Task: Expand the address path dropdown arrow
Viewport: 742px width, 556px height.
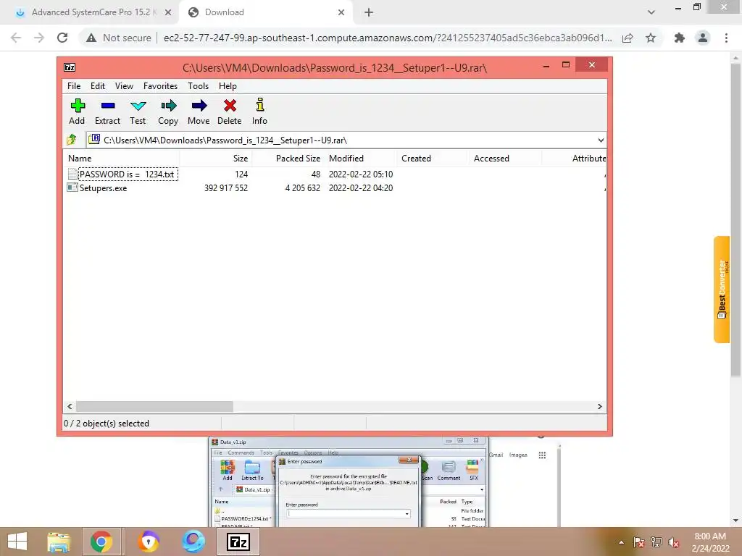Action: (x=601, y=140)
